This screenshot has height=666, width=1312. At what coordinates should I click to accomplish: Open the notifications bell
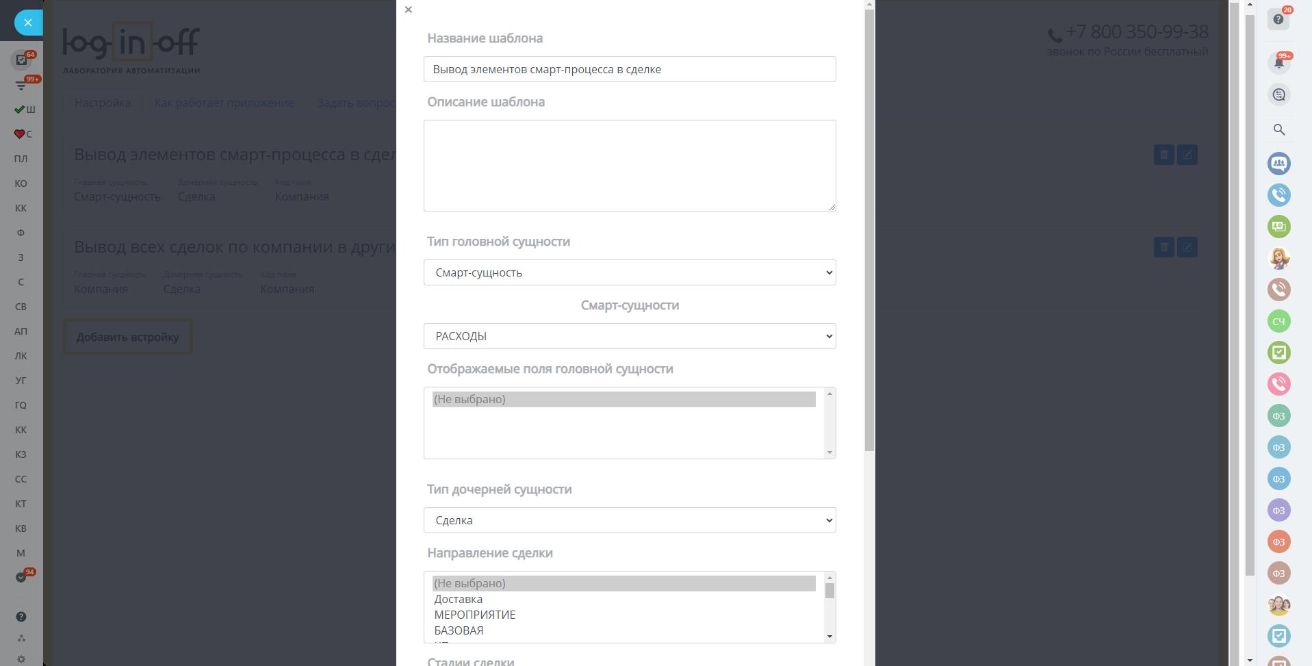click(x=1278, y=63)
